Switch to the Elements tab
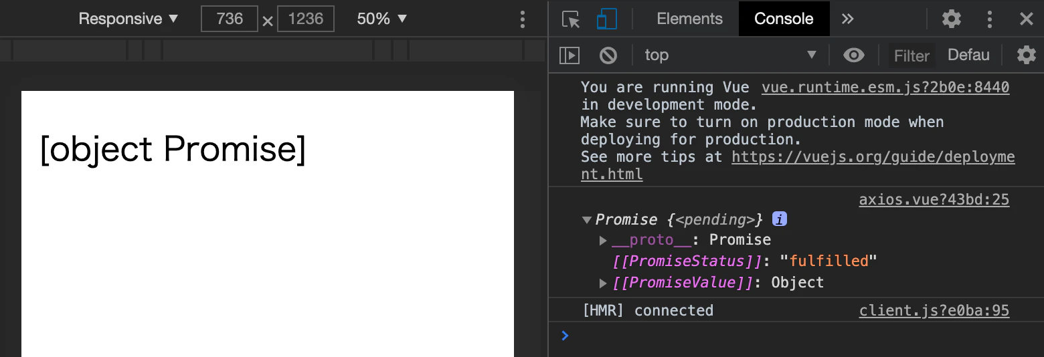This screenshot has height=357, width=1044. pos(689,19)
